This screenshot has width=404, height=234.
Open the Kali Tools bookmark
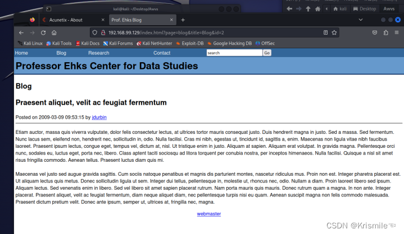point(59,43)
